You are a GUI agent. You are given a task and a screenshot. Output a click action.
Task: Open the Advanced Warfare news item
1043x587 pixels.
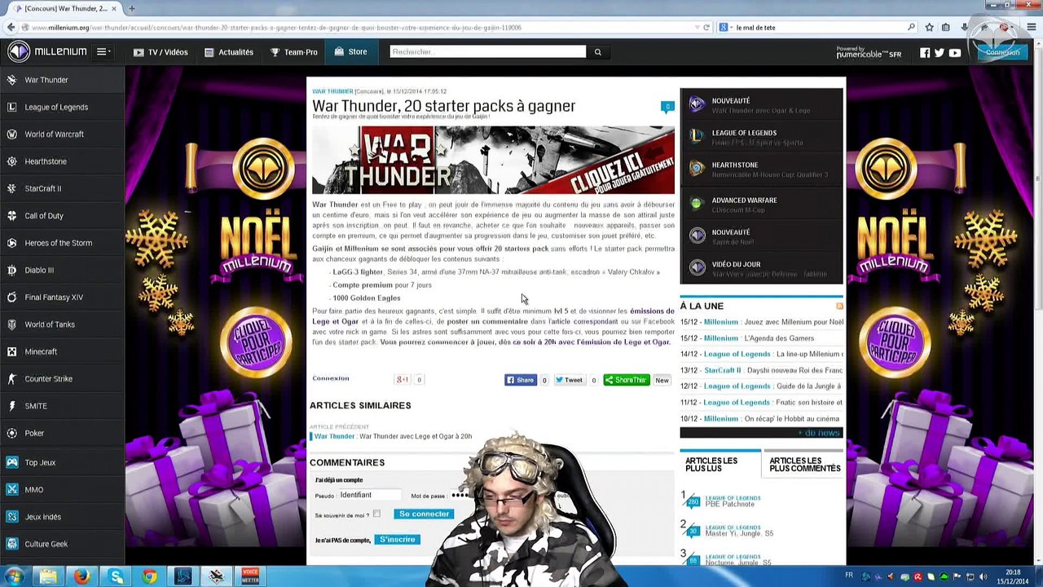tap(761, 205)
